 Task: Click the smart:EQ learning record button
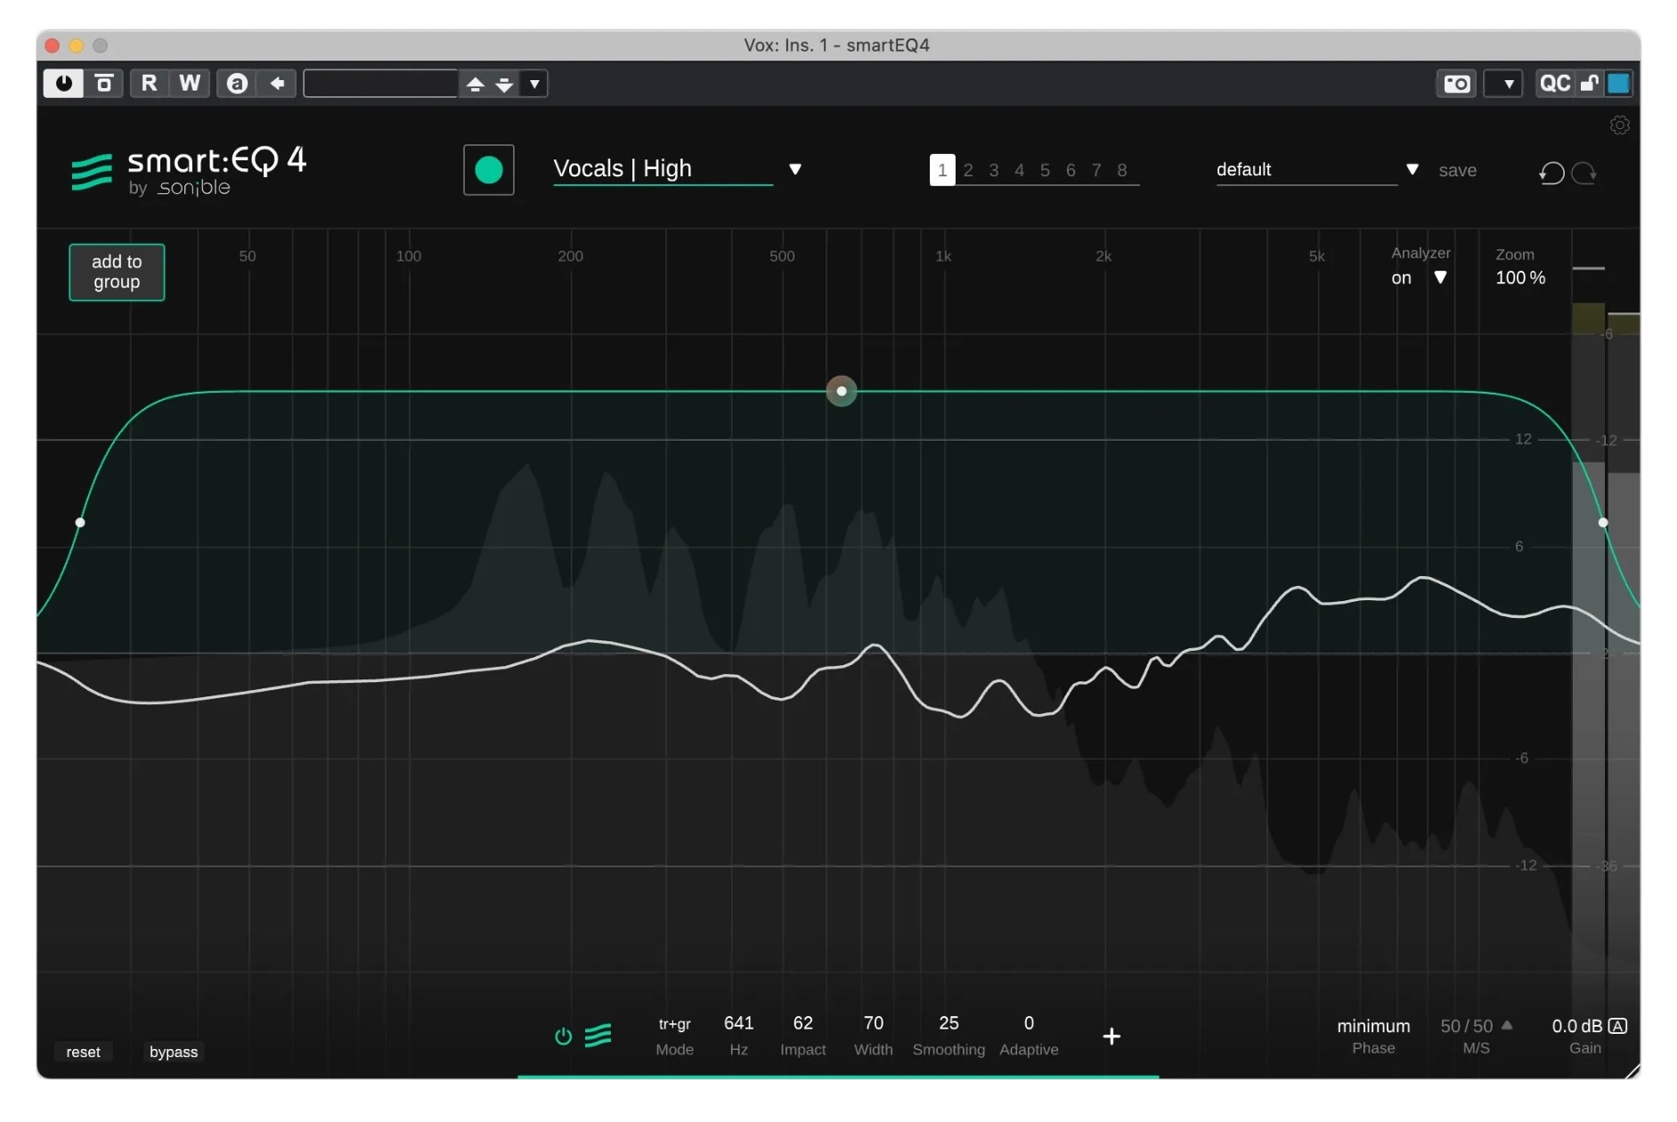coord(487,169)
